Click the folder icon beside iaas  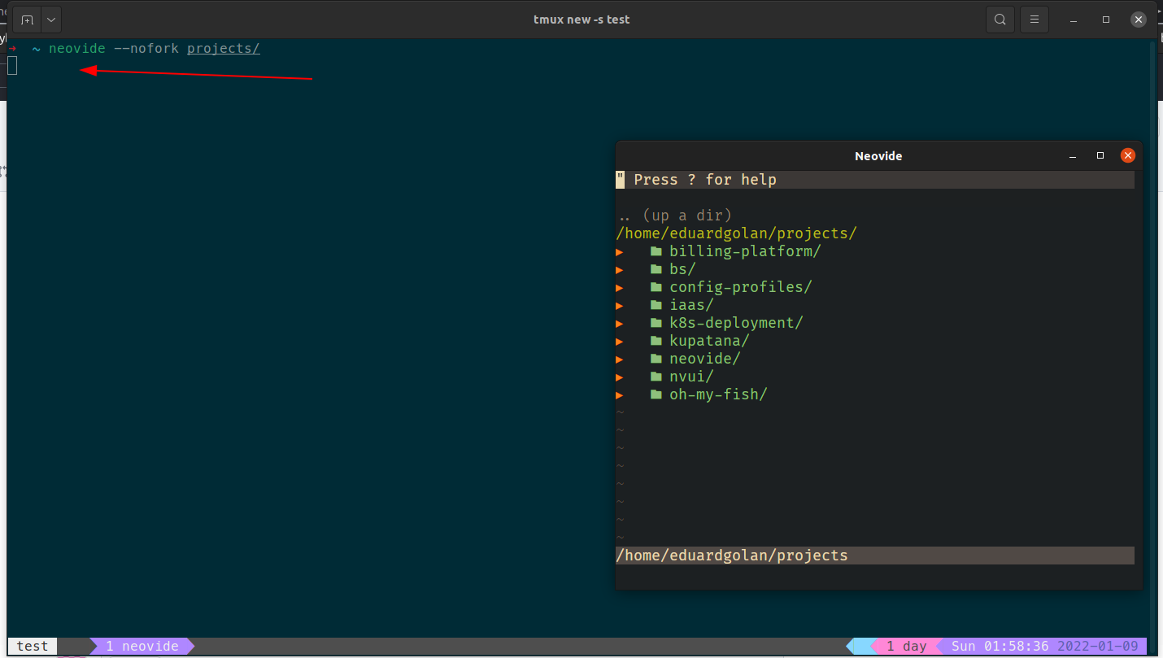[x=656, y=304]
